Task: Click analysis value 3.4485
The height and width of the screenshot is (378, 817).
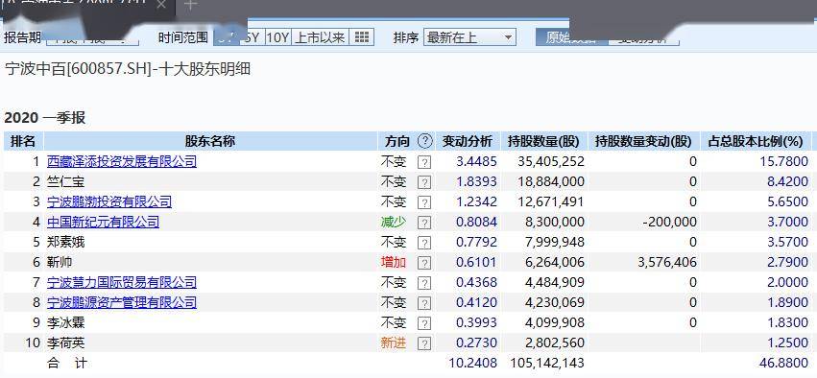Action: tap(477, 161)
